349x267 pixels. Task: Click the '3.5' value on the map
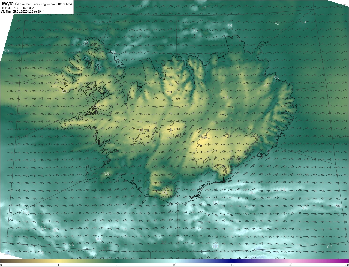[106, 174]
